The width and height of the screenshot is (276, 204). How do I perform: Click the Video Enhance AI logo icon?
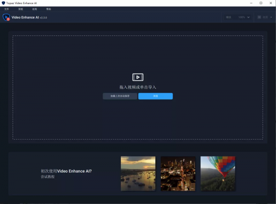[x=6, y=17]
